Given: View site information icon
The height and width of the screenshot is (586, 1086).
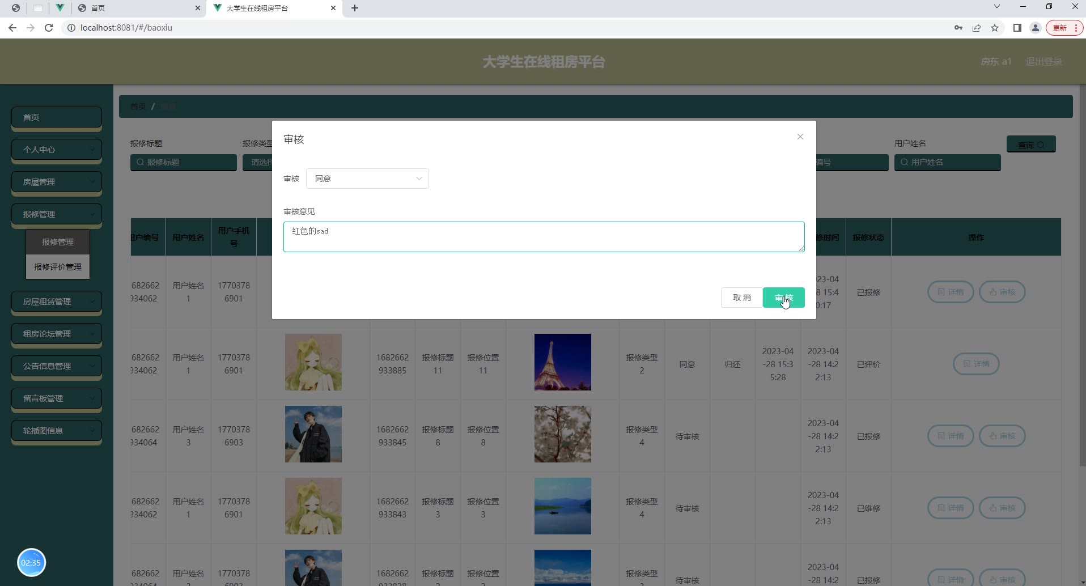Looking at the screenshot, I should 71,28.
